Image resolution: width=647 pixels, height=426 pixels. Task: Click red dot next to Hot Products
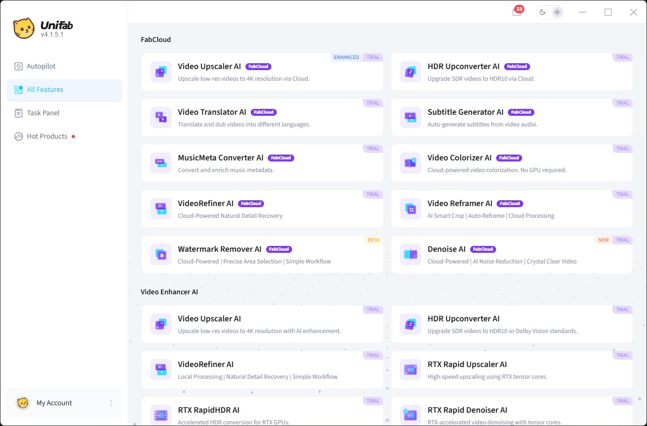pyautogui.click(x=73, y=137)
